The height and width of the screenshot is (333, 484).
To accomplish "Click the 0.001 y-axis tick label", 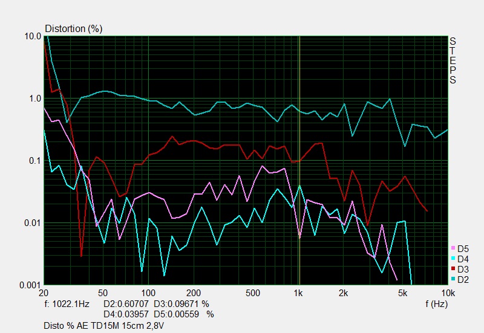I will pyautogui.click(x=30, y=285).
